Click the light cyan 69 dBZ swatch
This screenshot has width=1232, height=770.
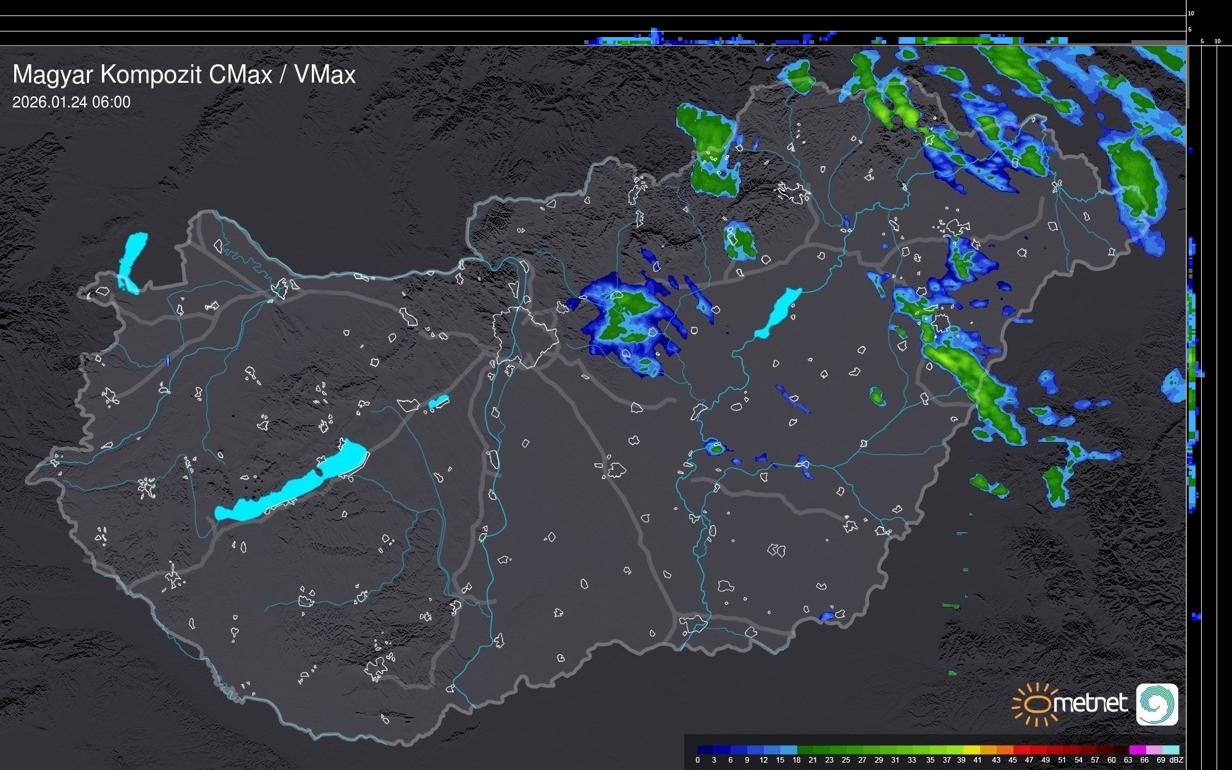point(1171,750)
